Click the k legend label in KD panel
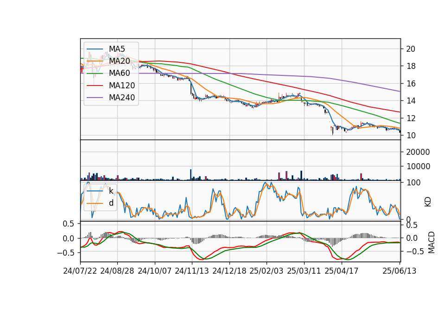Image resolution: width=445 pixels, height=319 pixels. tap(111, 191)
